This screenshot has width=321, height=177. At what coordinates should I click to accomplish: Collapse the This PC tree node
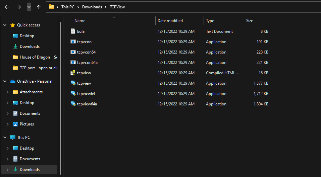point(5,138)
